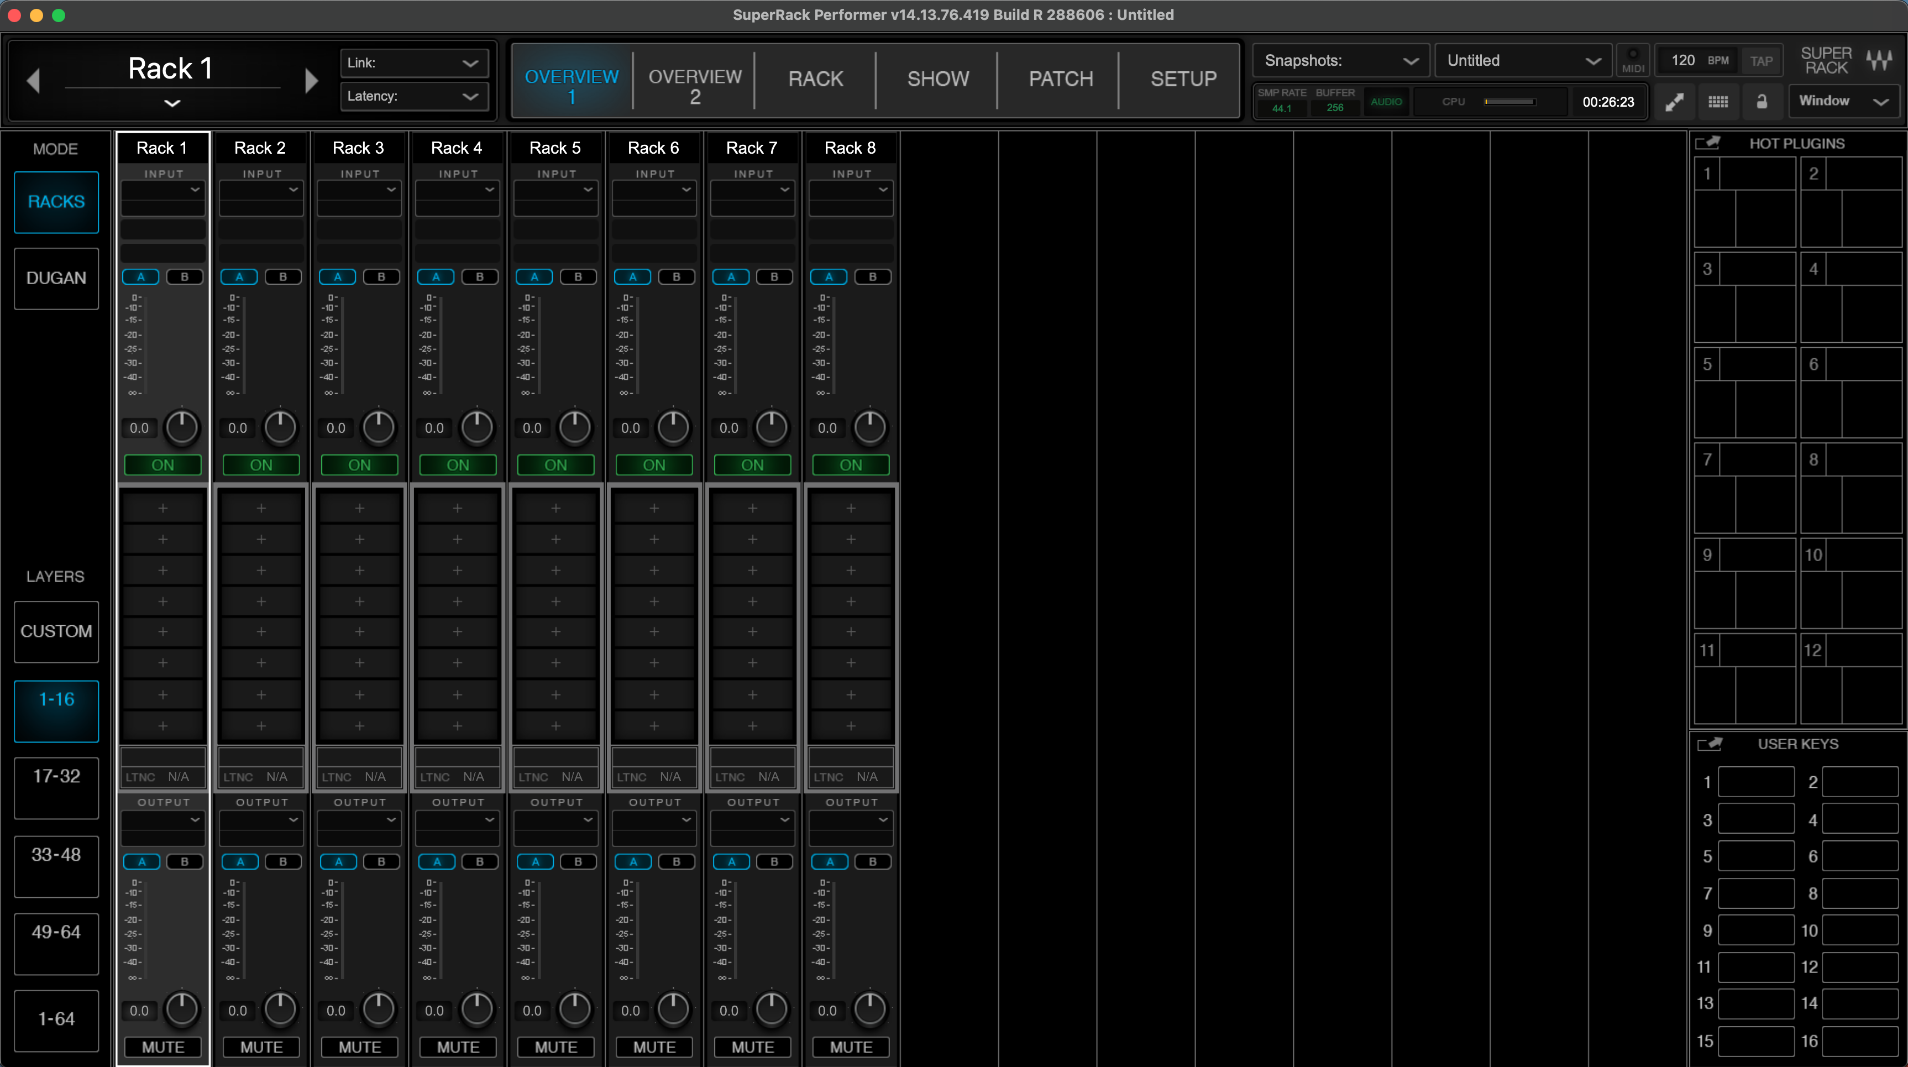Mute the Rack 2 output
Viewport: 1908px width, 1067px height.
pos(261,1047)
